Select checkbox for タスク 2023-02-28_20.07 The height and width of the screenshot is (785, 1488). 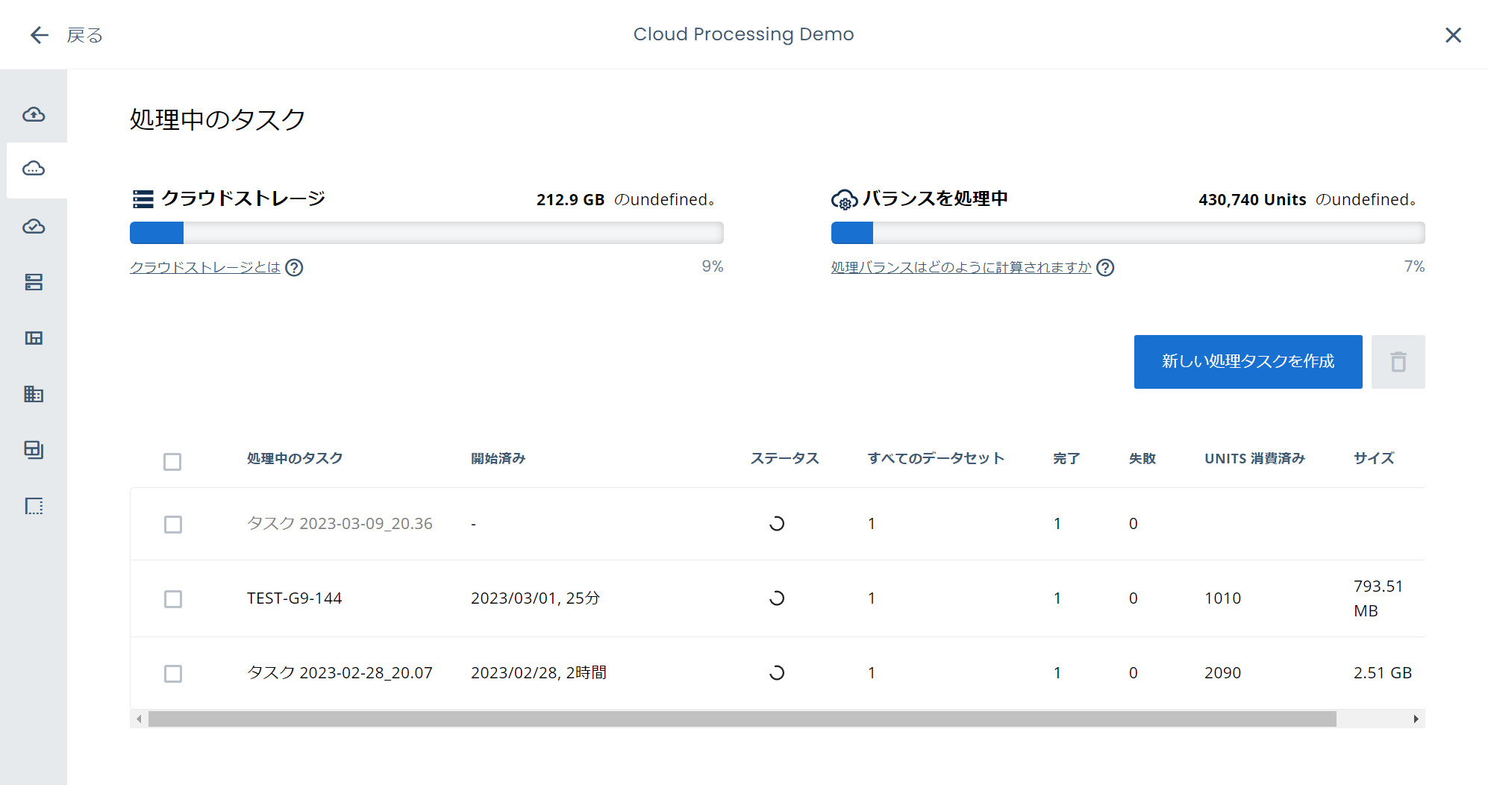[173, 674]
